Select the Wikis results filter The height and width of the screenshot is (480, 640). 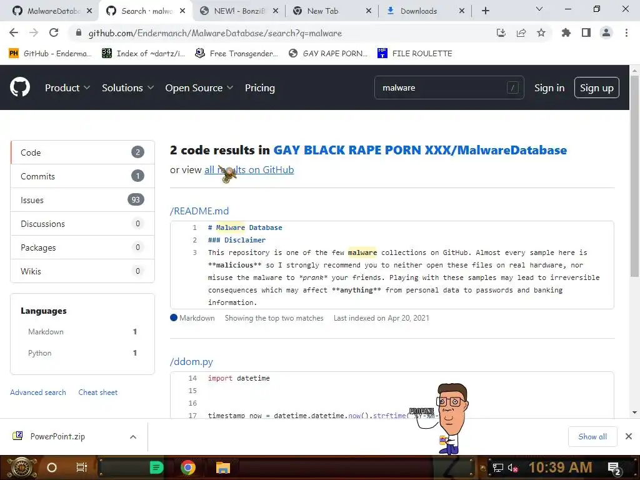(82, 271)
